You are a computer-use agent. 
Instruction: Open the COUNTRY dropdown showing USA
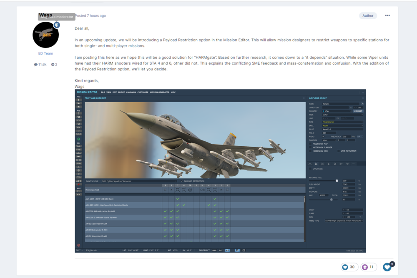[x=337, y=111]
